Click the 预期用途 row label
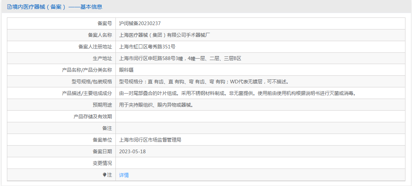 point(102,105)
